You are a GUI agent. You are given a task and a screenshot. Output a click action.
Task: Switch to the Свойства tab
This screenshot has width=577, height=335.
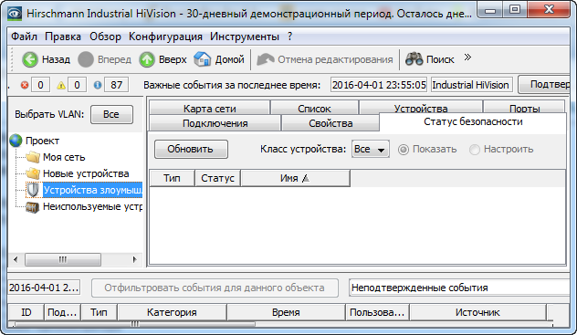click(x=330, y=123)
